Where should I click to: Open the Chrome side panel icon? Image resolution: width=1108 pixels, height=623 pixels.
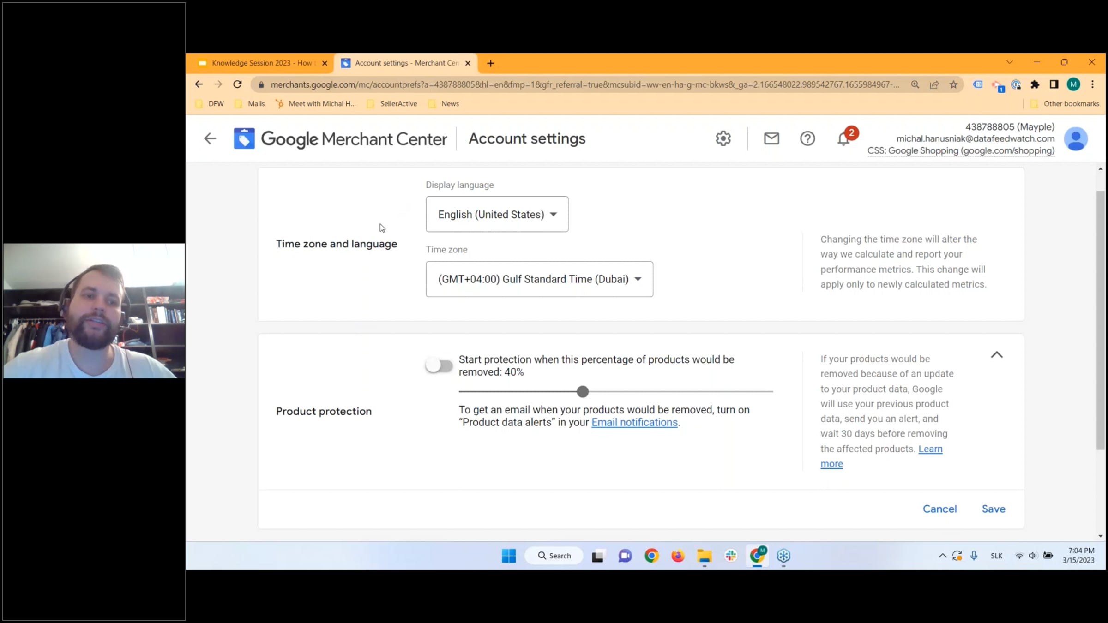(x=1054, y=84)
